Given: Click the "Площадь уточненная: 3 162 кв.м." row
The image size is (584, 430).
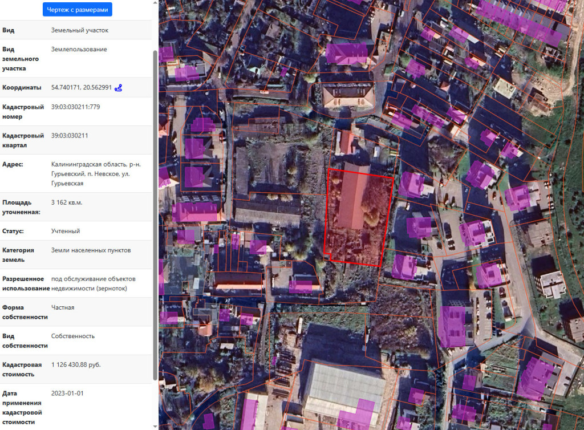Looking at the screenshot, I should pos(66,203).
